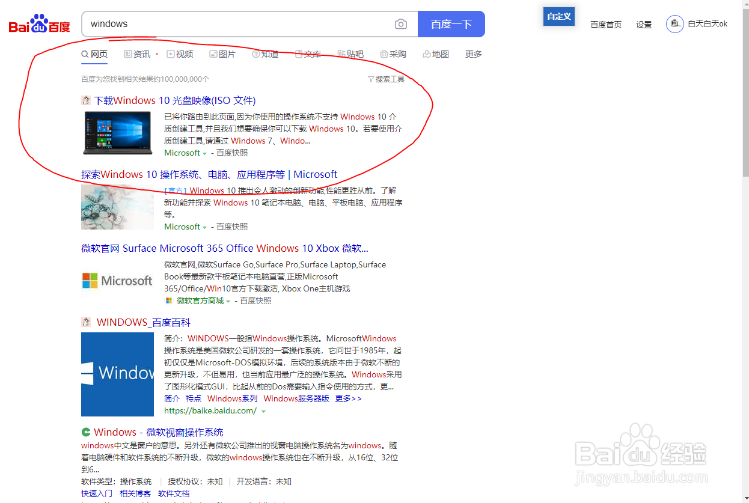Open 百度快照 for 微软官方商城 result
The height and width of the screenshot is (503, 749).
(x=256, y=300)
